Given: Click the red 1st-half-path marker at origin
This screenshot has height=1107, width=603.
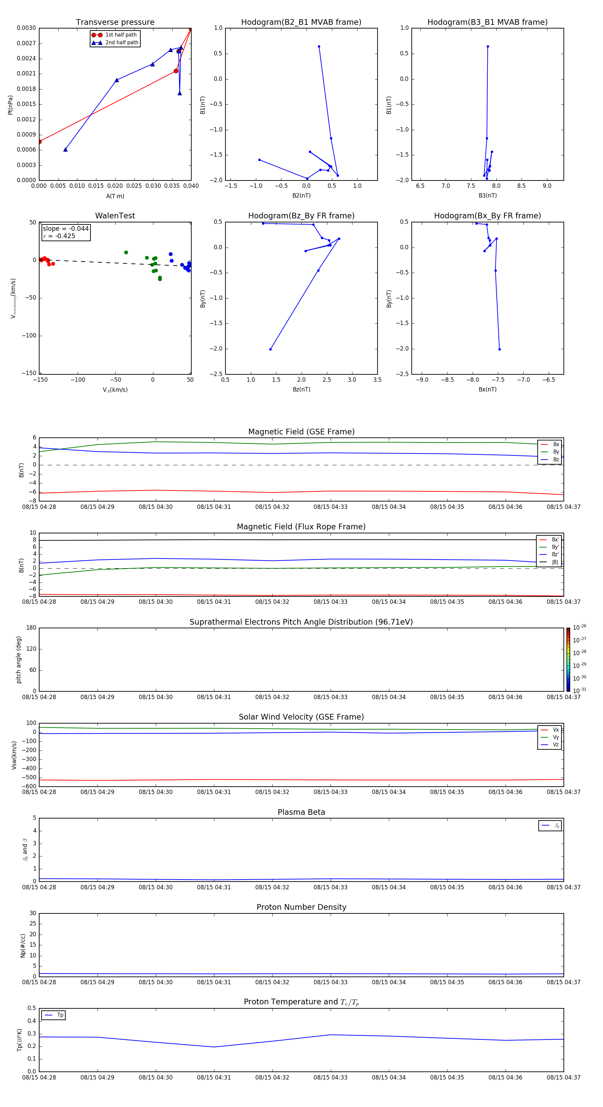Looking at the screenshot, I should point(40,141).
